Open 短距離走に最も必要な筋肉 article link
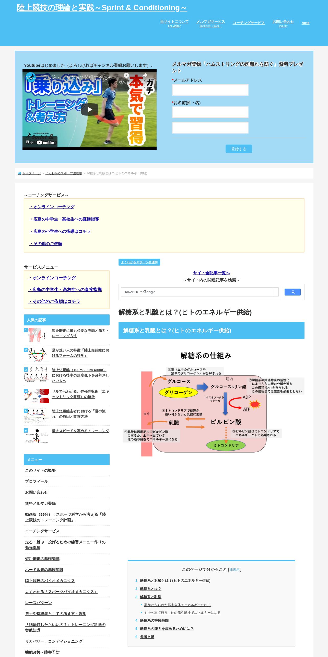 pos(80,333)
